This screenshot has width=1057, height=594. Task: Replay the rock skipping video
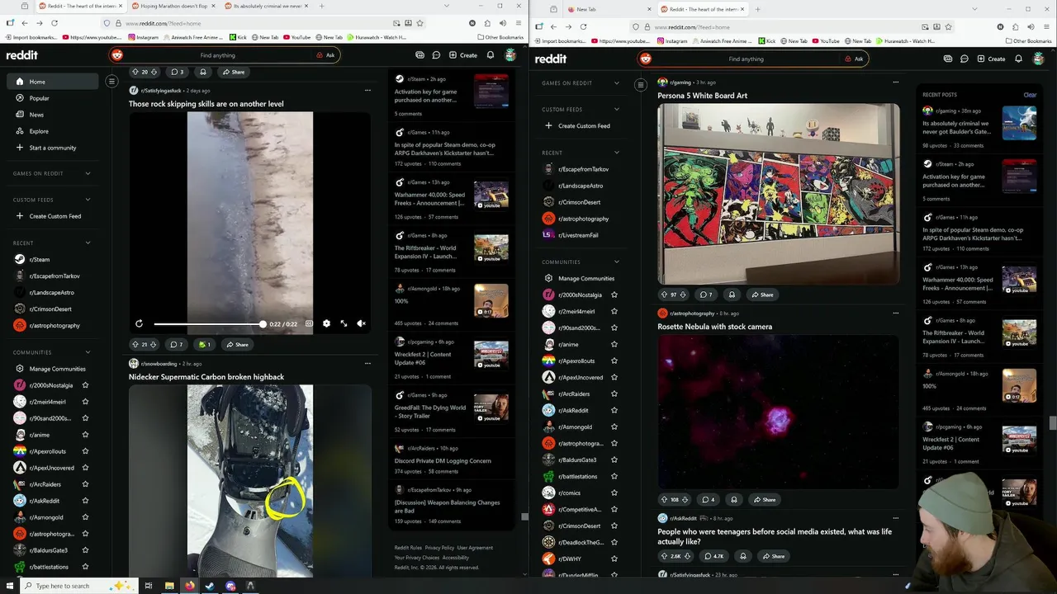pyautogui.click(x=139, y=323)
